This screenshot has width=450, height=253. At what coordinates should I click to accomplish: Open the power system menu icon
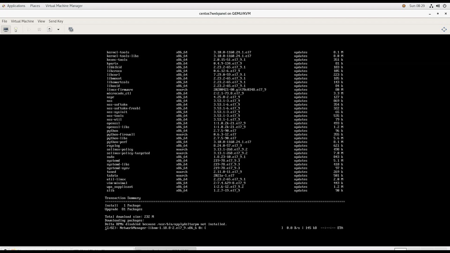point(444,6)
